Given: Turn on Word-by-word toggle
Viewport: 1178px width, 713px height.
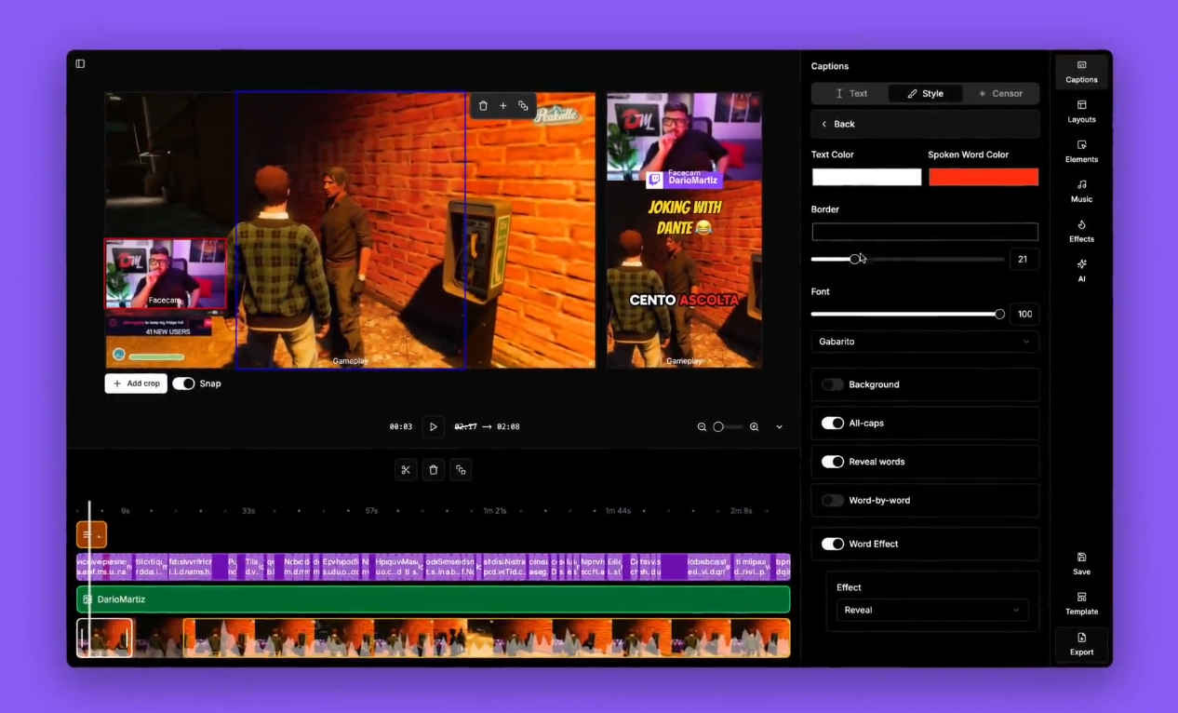Looking at the screenshot, I should pos(833,501).
